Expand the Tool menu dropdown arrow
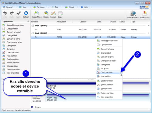Screen dimensions: 152x113 pyautogui.click(x=62, y=7)
